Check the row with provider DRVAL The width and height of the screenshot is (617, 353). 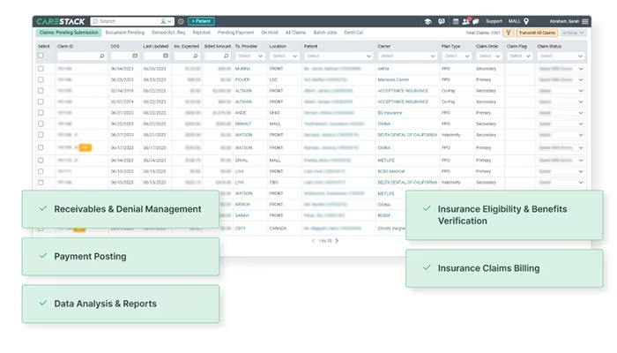(41, 161)
